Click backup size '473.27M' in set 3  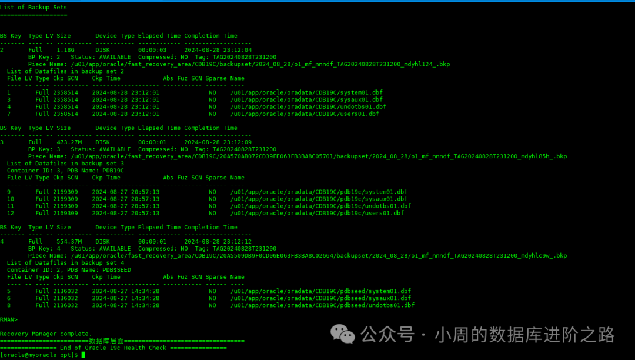pyautogui.click(x=69, y=142)
